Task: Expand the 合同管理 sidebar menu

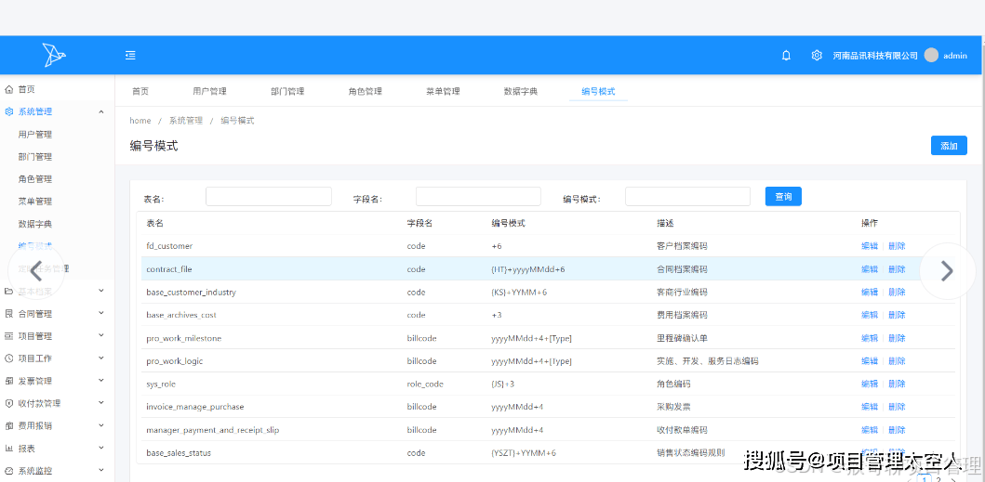Action: [x=100, y=314]
